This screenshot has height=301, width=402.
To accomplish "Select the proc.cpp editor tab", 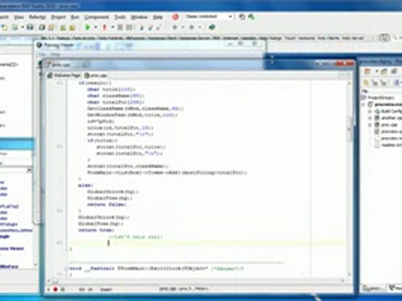I will (96, 75).
